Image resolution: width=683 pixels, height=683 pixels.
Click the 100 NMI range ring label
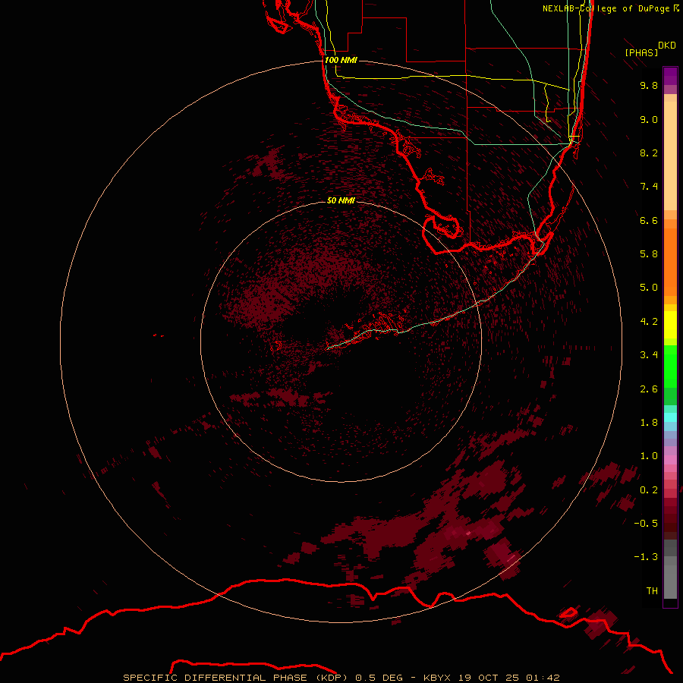pyautogui.click(x=341, y=60)
